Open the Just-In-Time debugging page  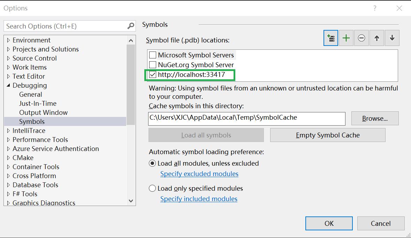pos(38,103)
